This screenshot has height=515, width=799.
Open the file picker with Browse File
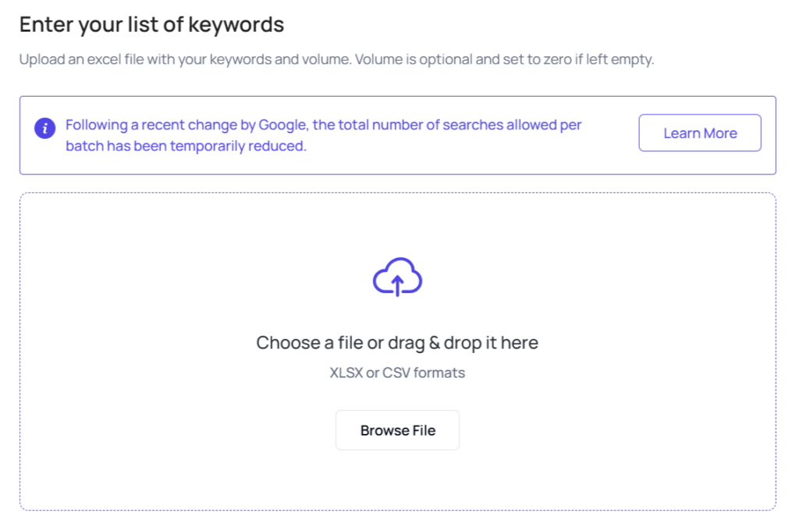pos(397,430)
